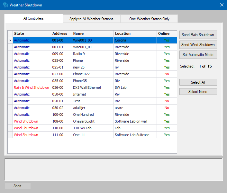
Task: Click the Select None button
Action: [x=198, y=92]
